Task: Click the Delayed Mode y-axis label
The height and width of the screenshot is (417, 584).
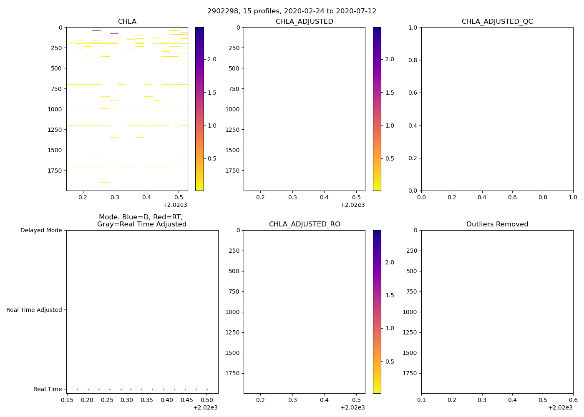Action: 41,230
